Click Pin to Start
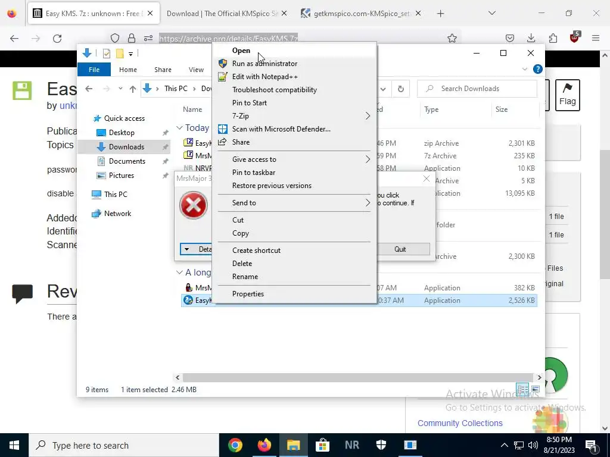 pyautogui.click(x=250, y=103)
